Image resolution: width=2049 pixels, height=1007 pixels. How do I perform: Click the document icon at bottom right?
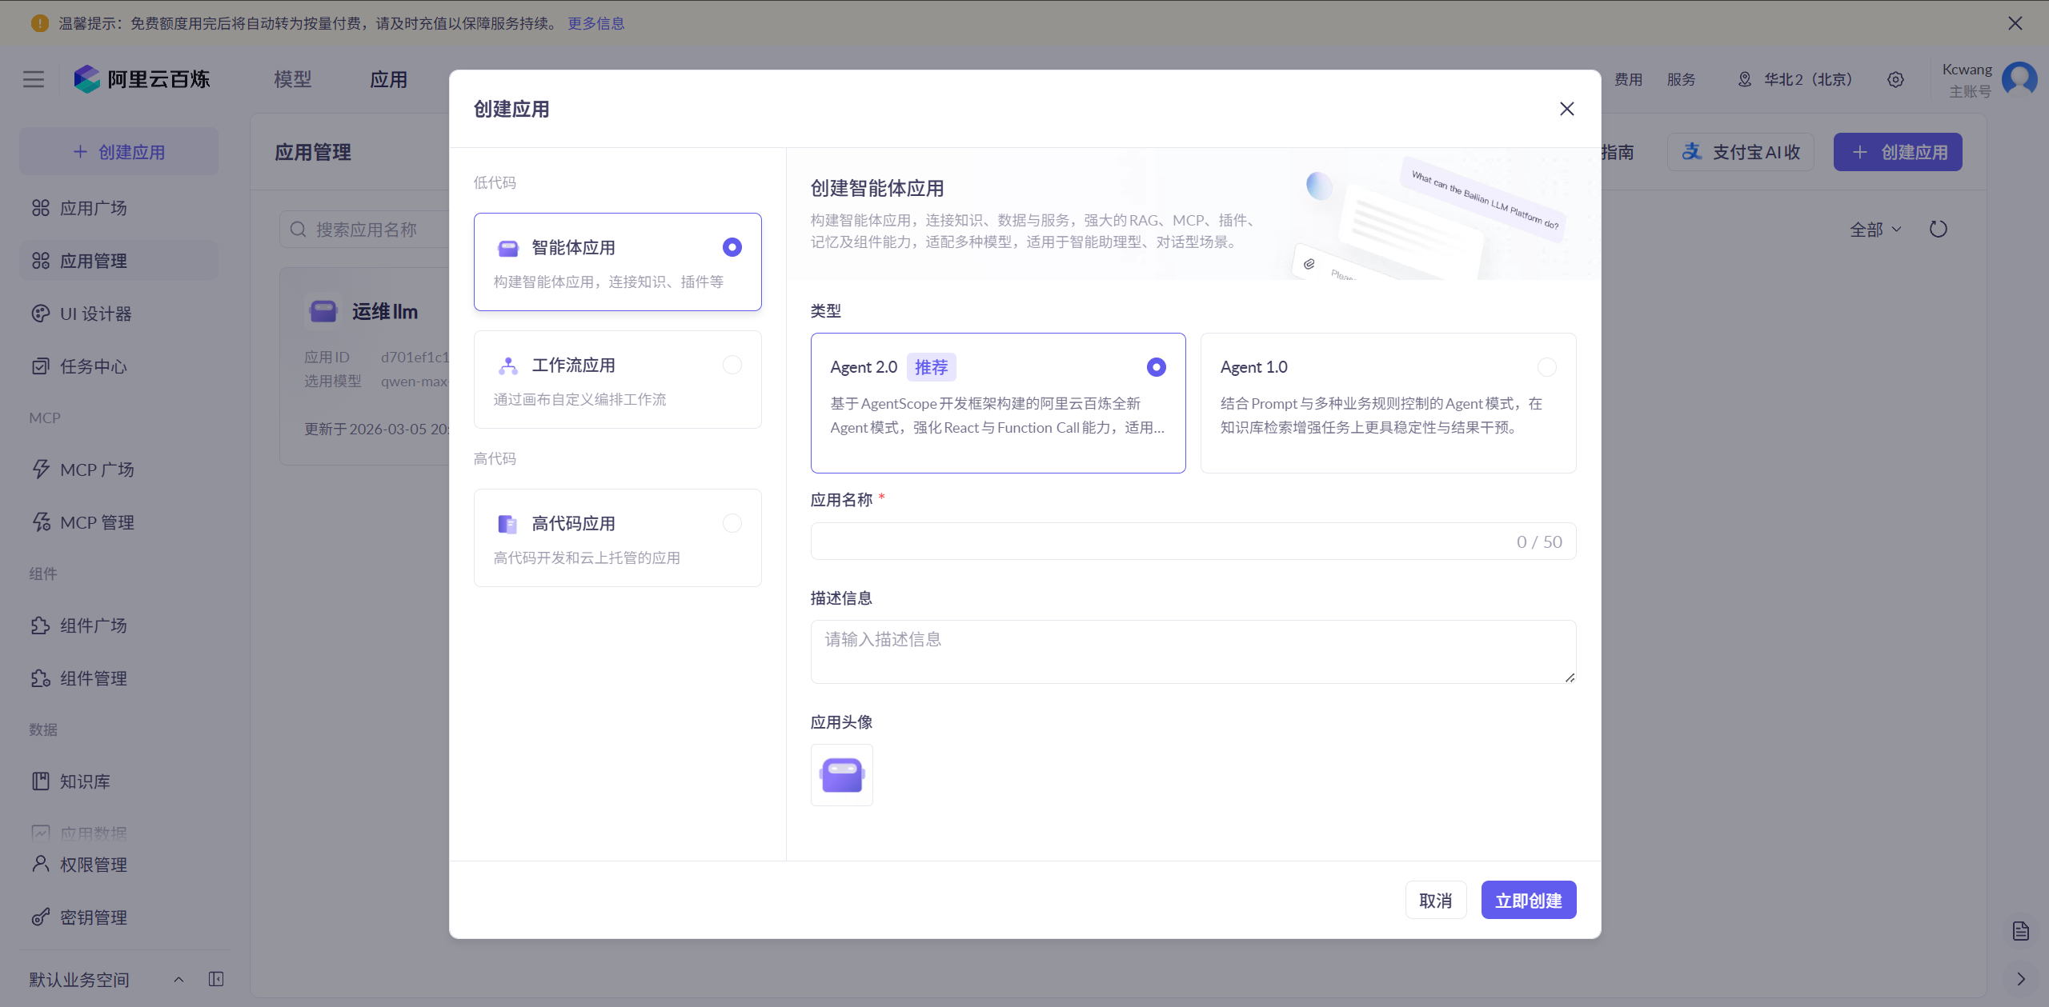[2020, 931]
